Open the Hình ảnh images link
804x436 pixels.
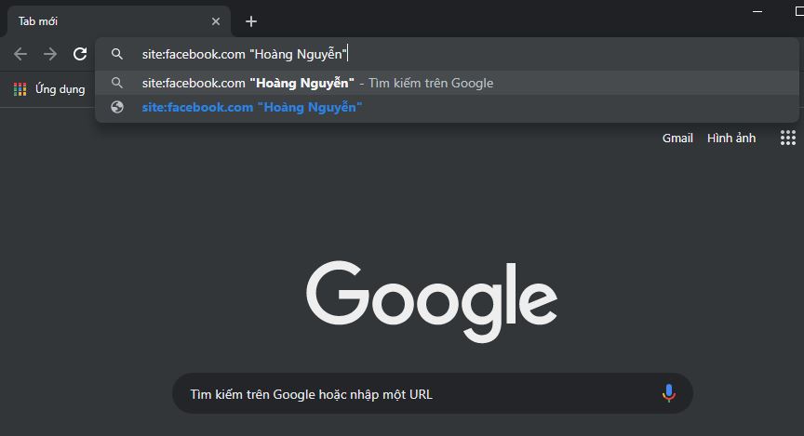(731, 138)
